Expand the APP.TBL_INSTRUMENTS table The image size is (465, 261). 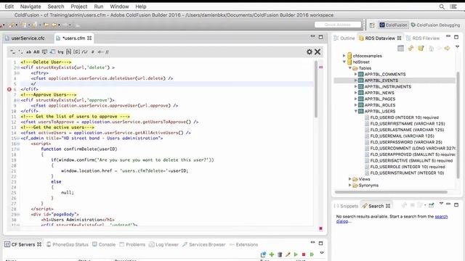coord(355,87)
